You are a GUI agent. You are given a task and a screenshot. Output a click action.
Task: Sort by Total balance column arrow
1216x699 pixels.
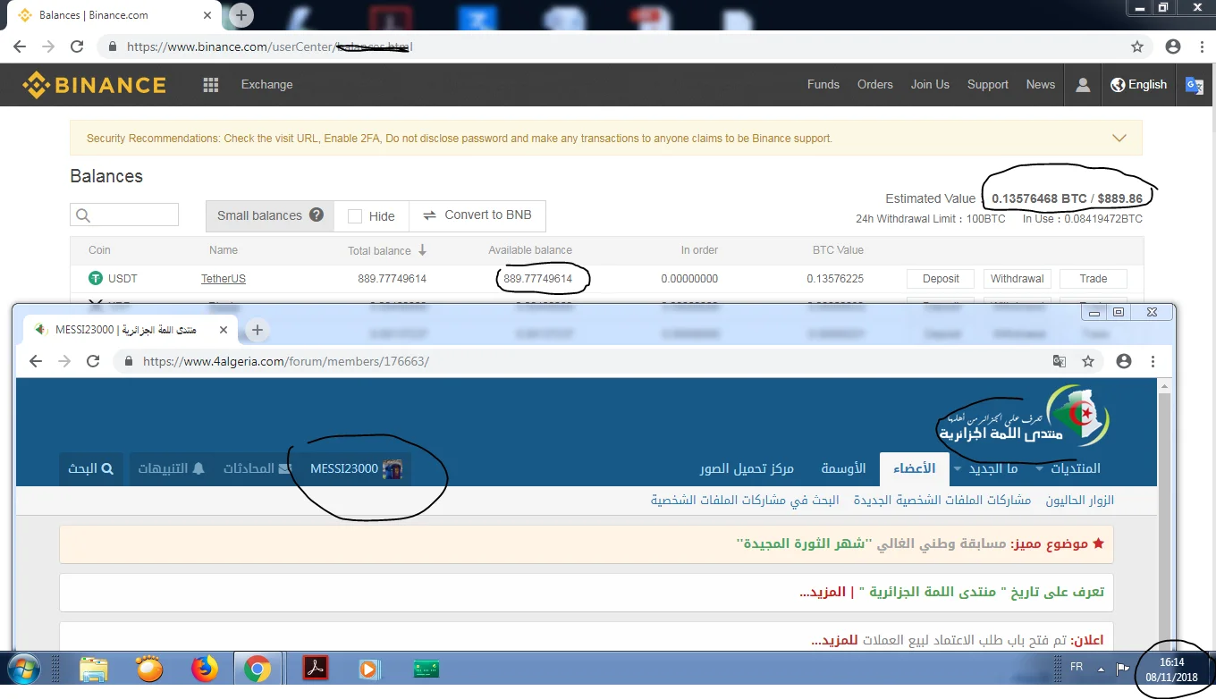pos(423,250)
